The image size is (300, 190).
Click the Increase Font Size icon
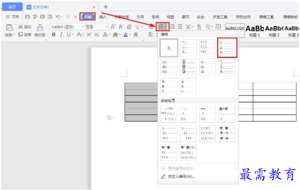(113, 27)
